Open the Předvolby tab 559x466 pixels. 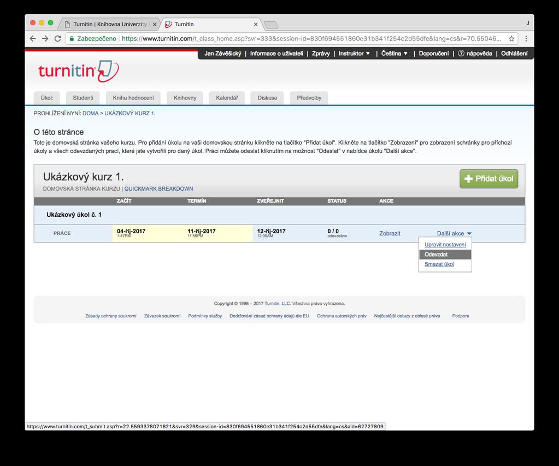[x=309, y=98]
